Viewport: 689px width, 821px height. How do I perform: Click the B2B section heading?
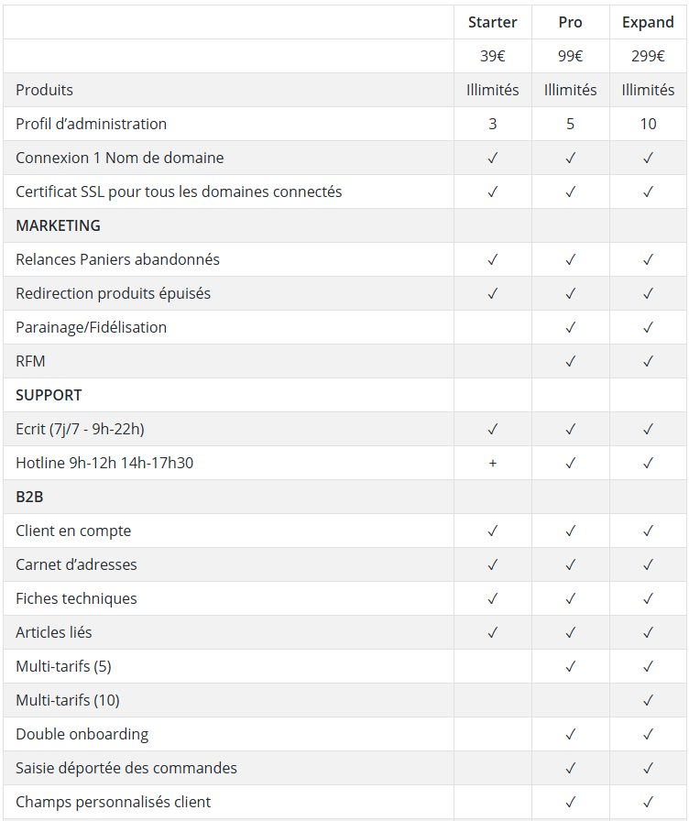tap(29, 497)
